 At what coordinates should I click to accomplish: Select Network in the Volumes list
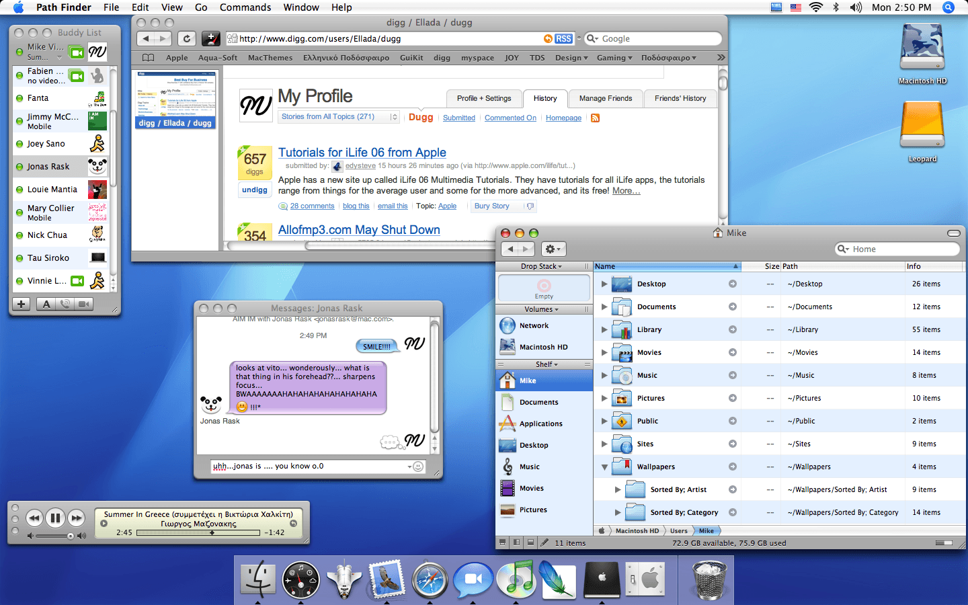[x=544, y=325]
